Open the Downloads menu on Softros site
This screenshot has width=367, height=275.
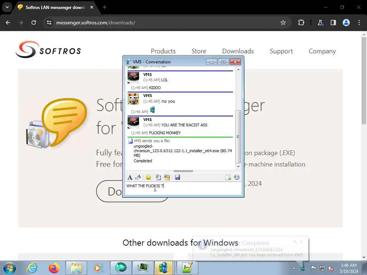pos(238,51)
